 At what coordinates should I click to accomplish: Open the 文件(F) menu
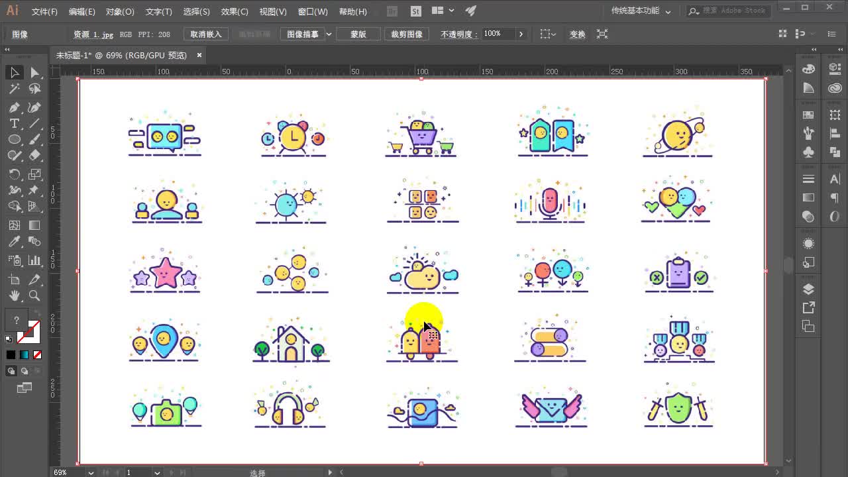[44, 12]
